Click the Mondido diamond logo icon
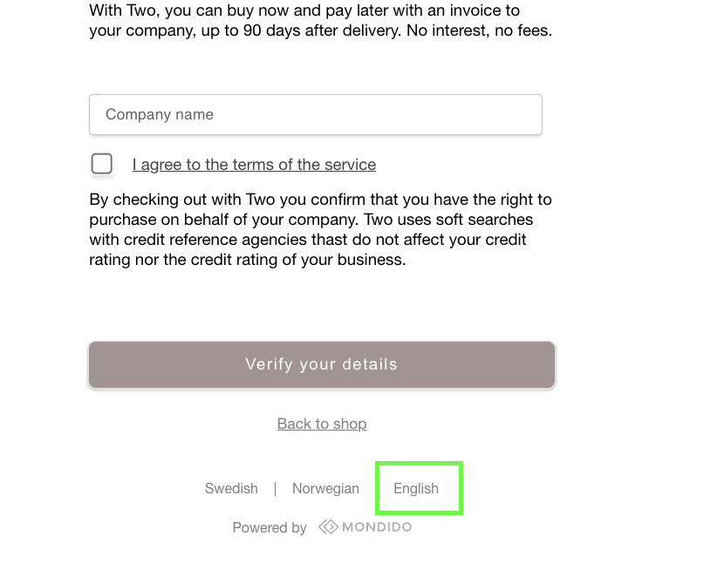Viewport: 717px width, 570px height. pyautogui.click(x=328, y=527)
